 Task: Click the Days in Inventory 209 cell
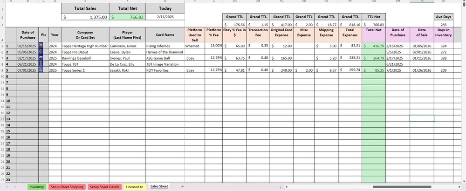444,70
